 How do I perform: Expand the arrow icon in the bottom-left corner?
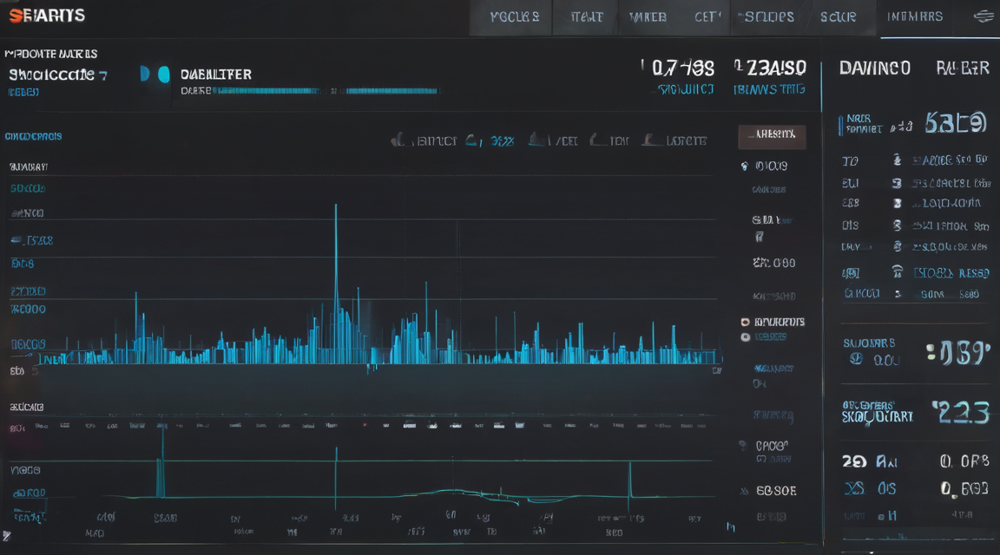click(x=6, y=536)
